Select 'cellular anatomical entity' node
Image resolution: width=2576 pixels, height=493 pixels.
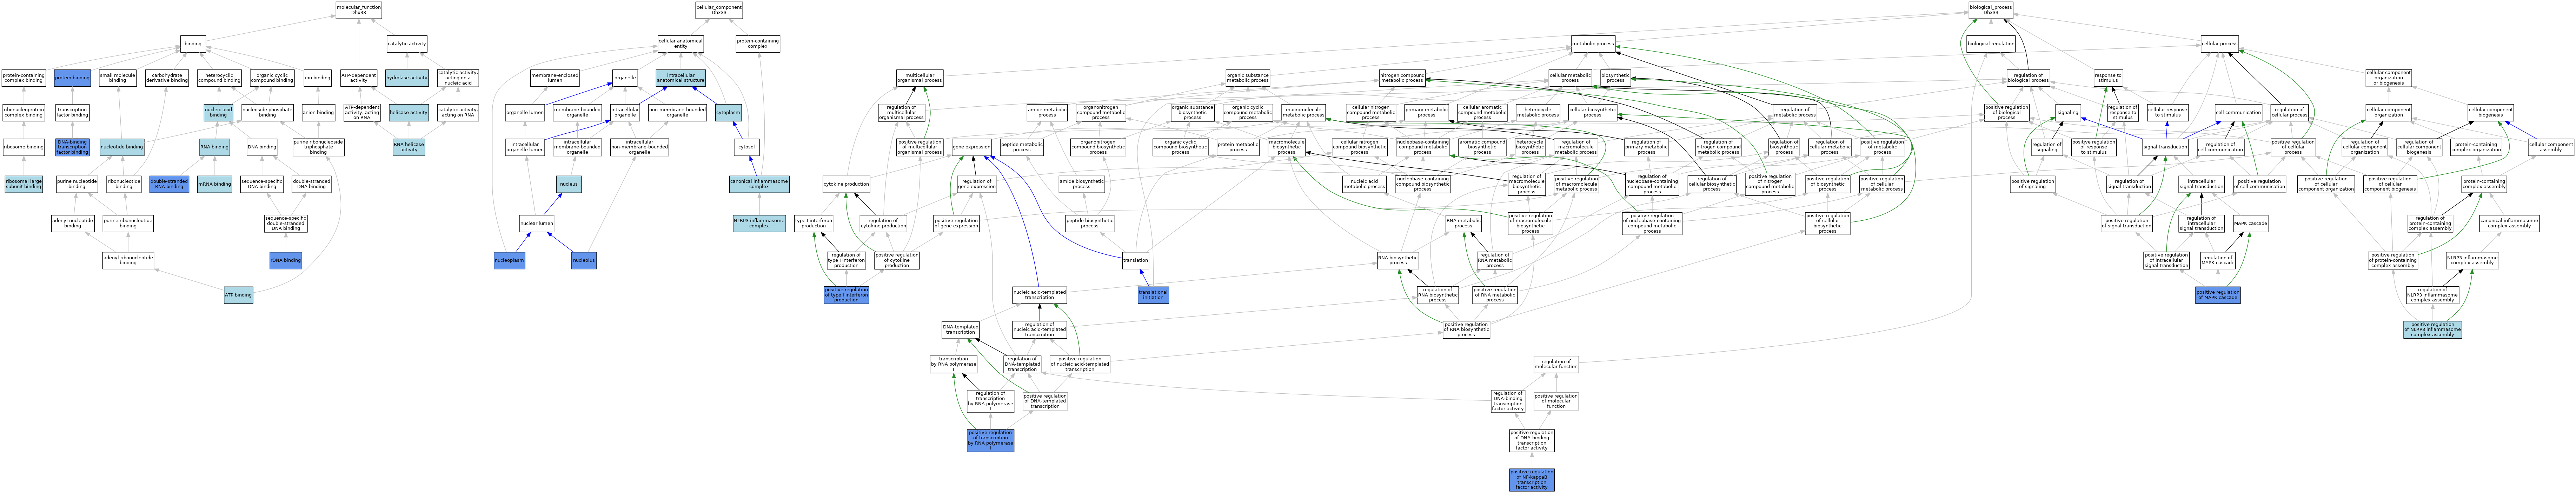click(681, 44)
